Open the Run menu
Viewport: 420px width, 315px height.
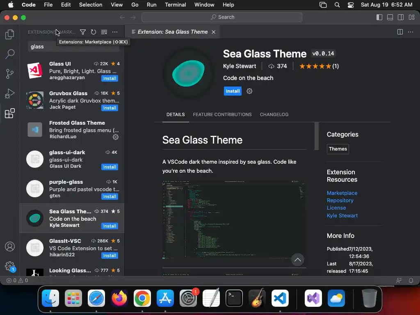[x=151, y=5]
